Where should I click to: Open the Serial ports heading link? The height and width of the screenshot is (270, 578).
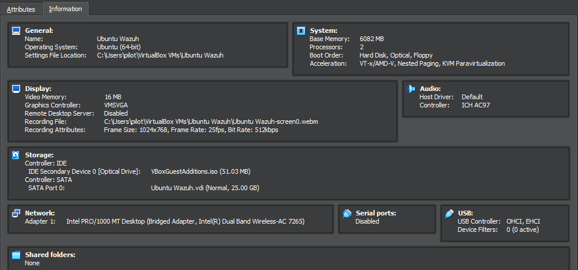tap(375, 213)
